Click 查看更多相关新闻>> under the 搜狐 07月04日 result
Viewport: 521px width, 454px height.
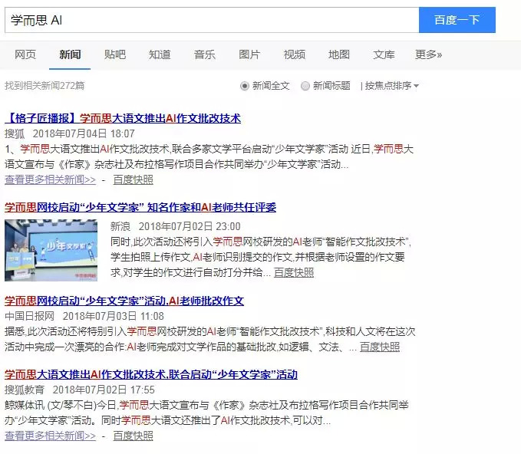tap(50, 179)
